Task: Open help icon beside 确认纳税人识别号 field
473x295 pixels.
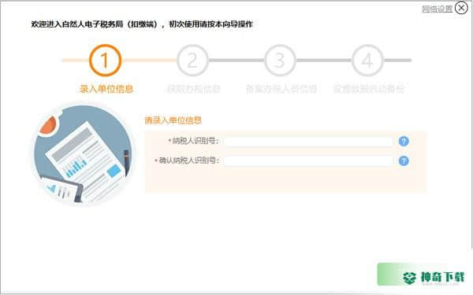Action: 404,161
